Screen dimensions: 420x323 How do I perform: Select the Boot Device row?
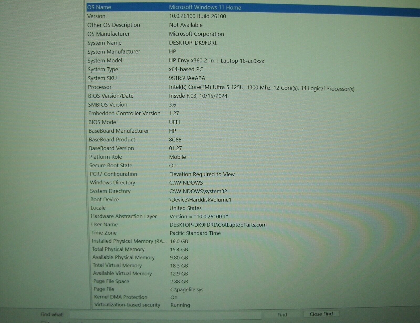coord(105,200)
